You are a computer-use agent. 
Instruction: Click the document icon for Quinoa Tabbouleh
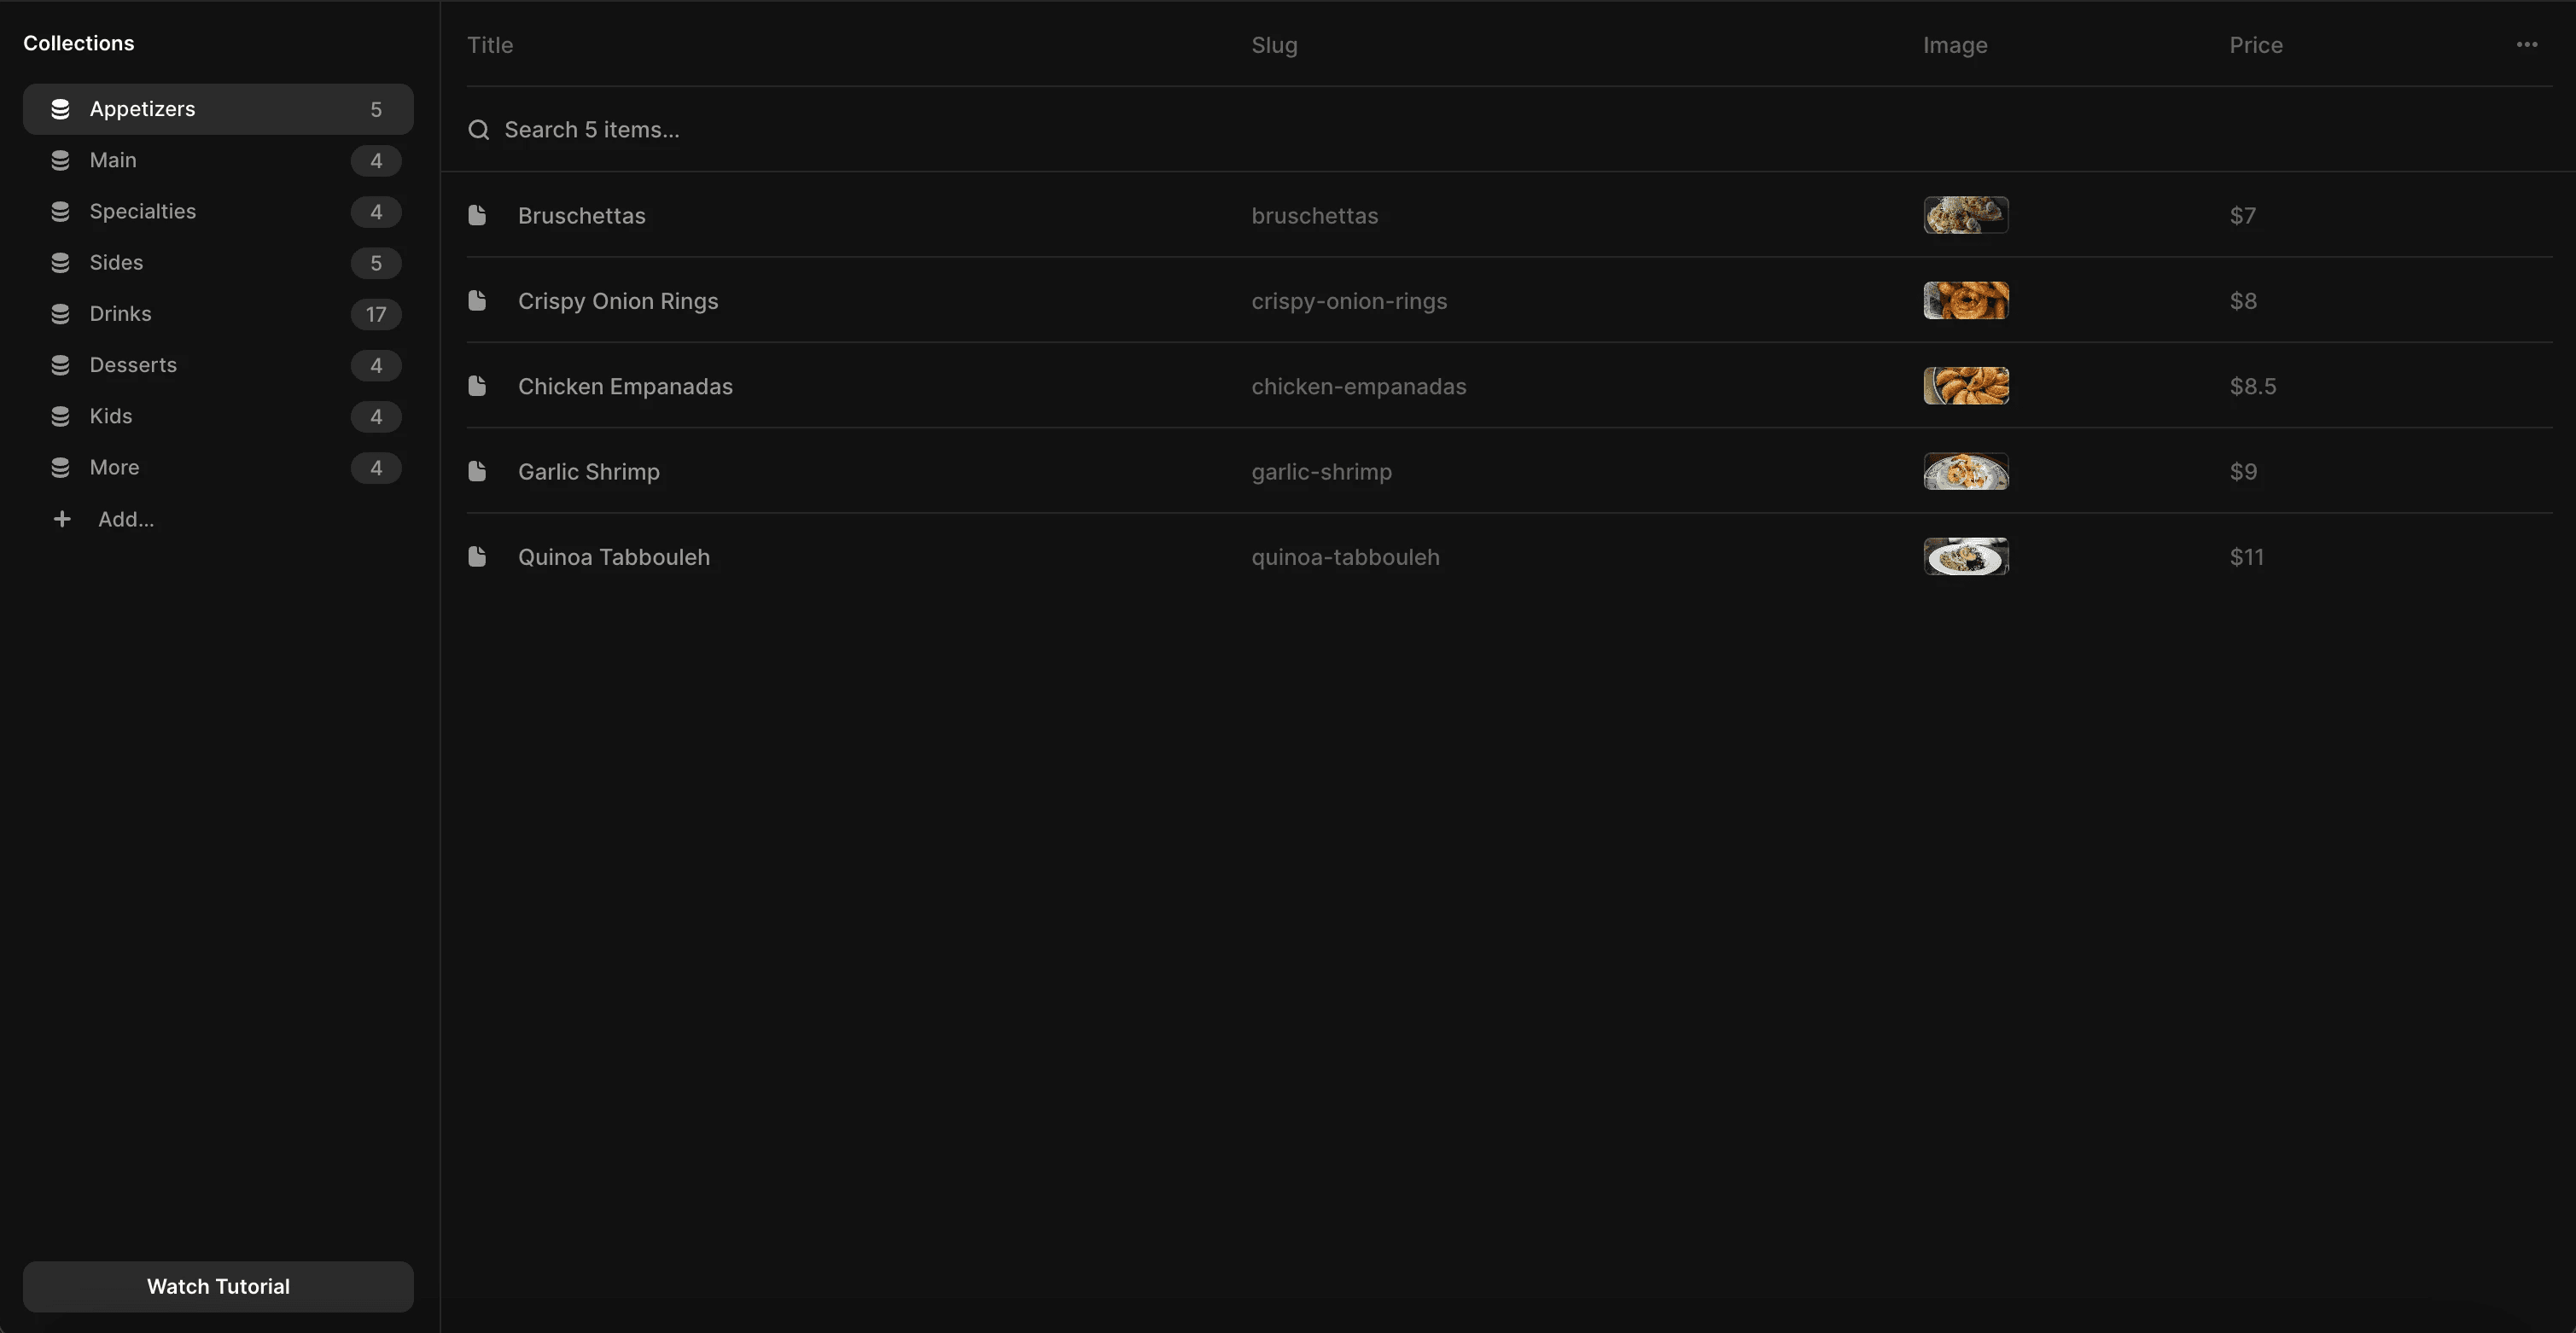(x=478, y=556)
